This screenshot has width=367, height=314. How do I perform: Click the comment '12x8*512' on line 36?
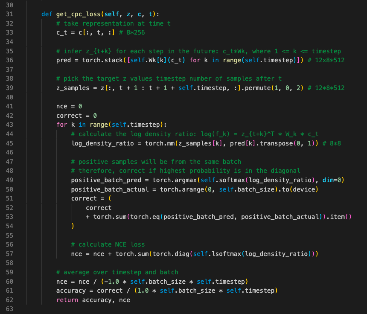pos(326,60)
